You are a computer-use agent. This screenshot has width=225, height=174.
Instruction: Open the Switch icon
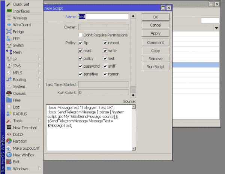[x=9, y=45]
